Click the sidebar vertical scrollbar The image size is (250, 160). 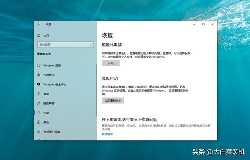click(x=96, y=90)
